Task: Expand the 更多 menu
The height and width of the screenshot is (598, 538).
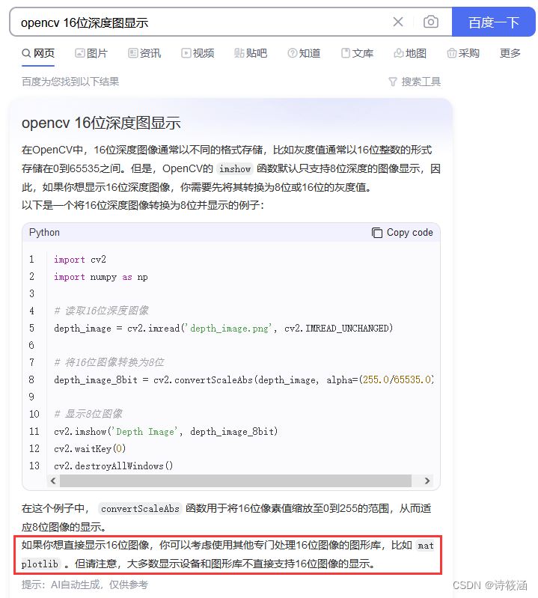Action: [x=510, y=53]
